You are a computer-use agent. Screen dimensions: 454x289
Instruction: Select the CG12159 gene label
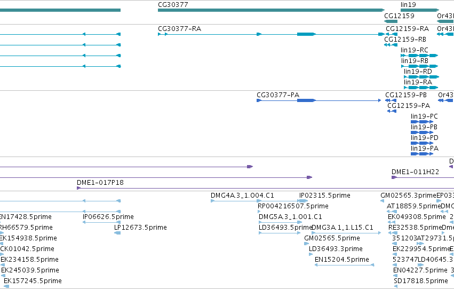tap(399, 15)
